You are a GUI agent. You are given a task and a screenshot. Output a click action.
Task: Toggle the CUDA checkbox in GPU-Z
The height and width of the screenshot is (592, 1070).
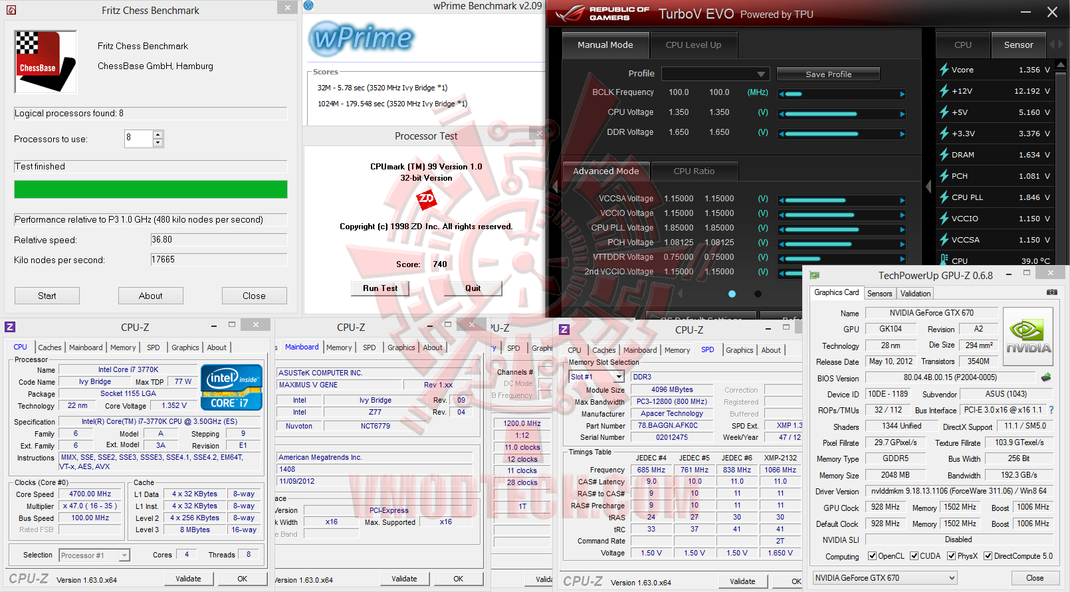click(x=914, y=556)
